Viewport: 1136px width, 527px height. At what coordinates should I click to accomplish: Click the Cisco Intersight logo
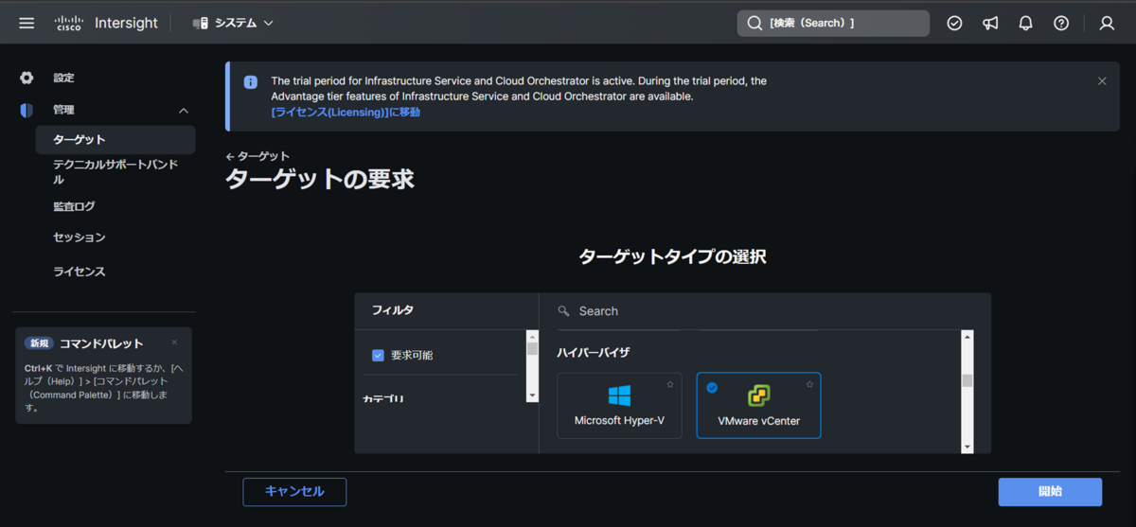pos(106,23)
